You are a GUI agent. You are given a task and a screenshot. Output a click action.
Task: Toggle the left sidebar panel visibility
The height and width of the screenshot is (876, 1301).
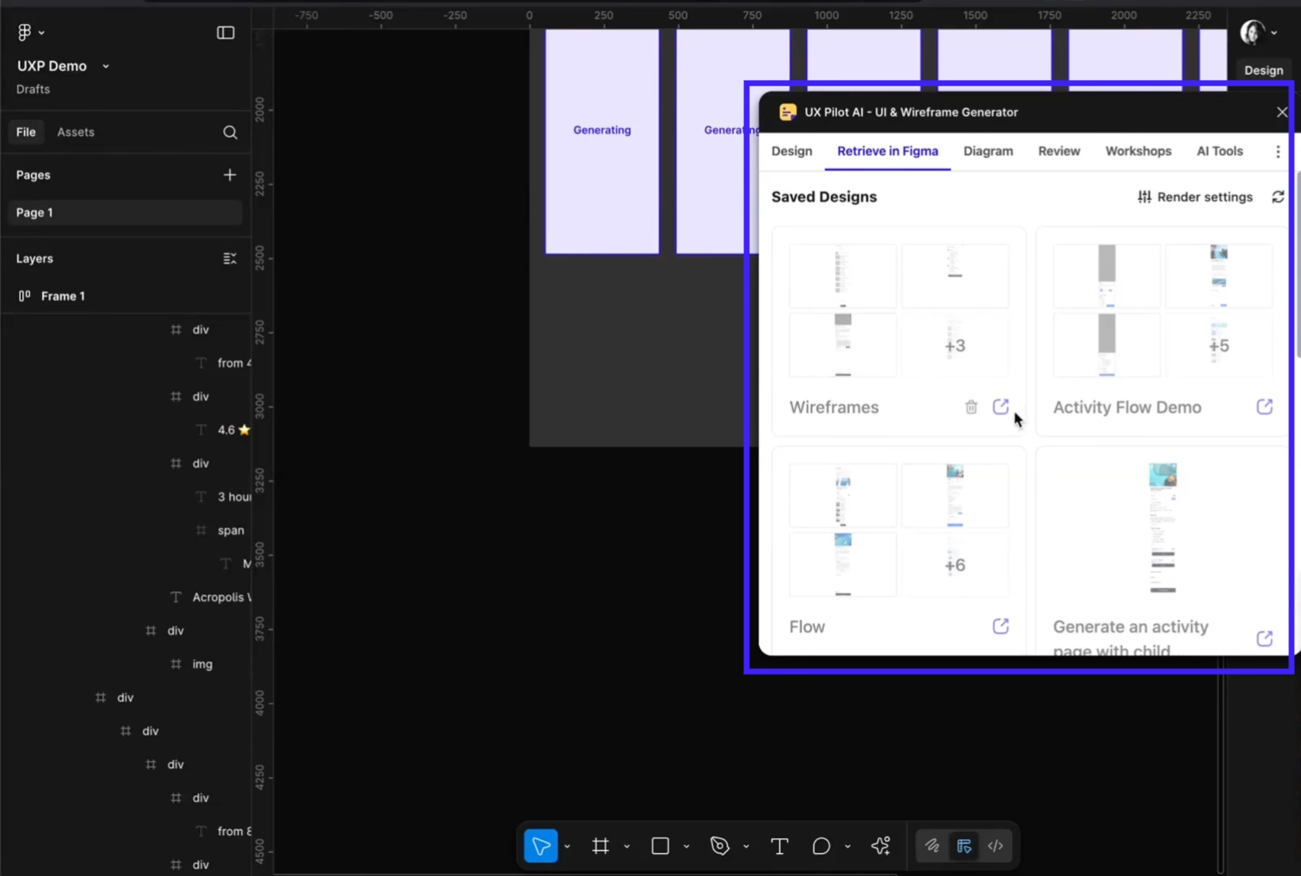pyautogui.click(x=225, y=33)
